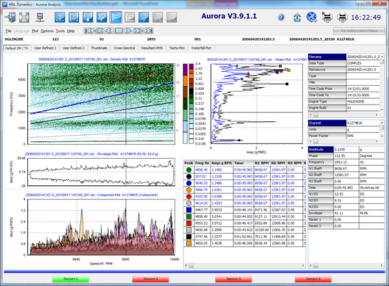
Task: Open the Options menu
Action: click(47, 30)
